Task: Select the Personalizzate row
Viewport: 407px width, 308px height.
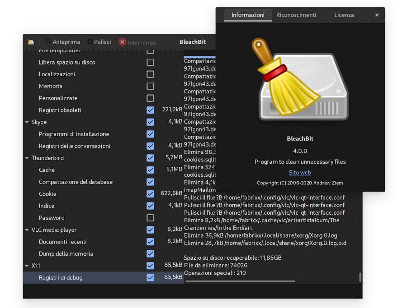Action: pyautogui.click(x=103, y=98)
